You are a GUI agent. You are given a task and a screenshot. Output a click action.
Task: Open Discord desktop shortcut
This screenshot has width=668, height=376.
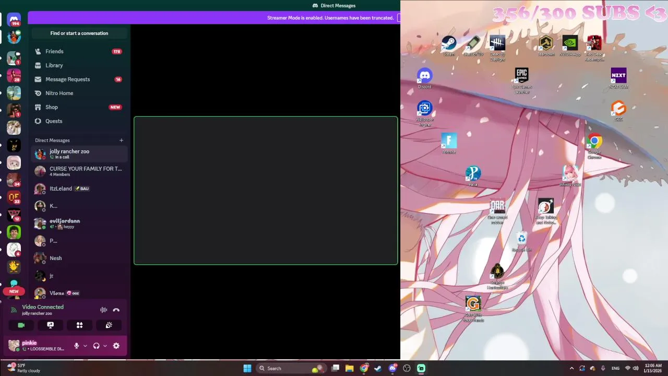pos(425,78)
